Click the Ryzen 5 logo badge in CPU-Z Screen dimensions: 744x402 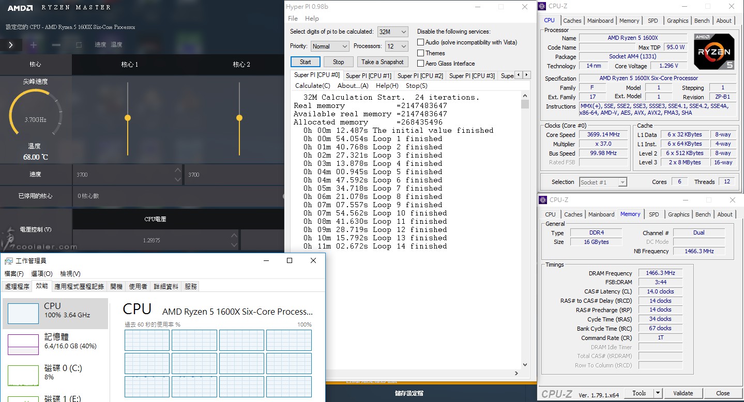point(714,52)
